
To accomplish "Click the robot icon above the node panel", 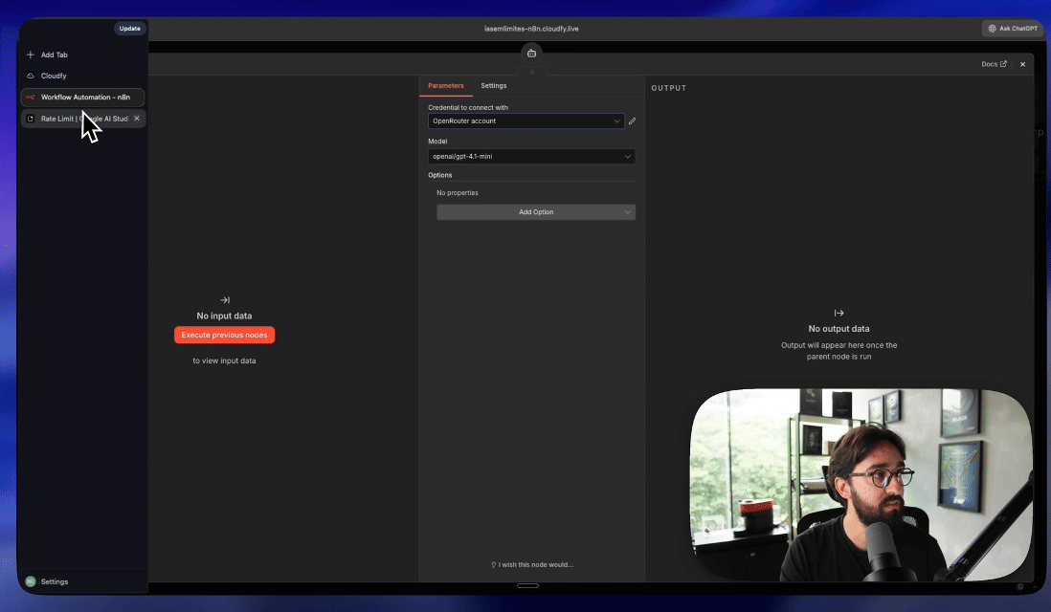I will [x=531, y=54].
